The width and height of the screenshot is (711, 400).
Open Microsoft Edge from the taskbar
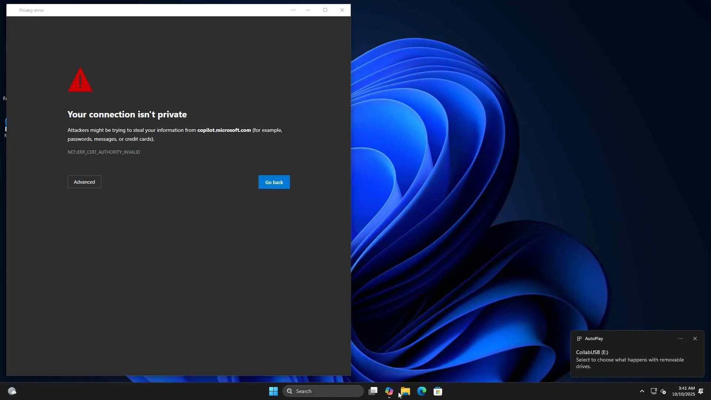click(x=422, y=391)
